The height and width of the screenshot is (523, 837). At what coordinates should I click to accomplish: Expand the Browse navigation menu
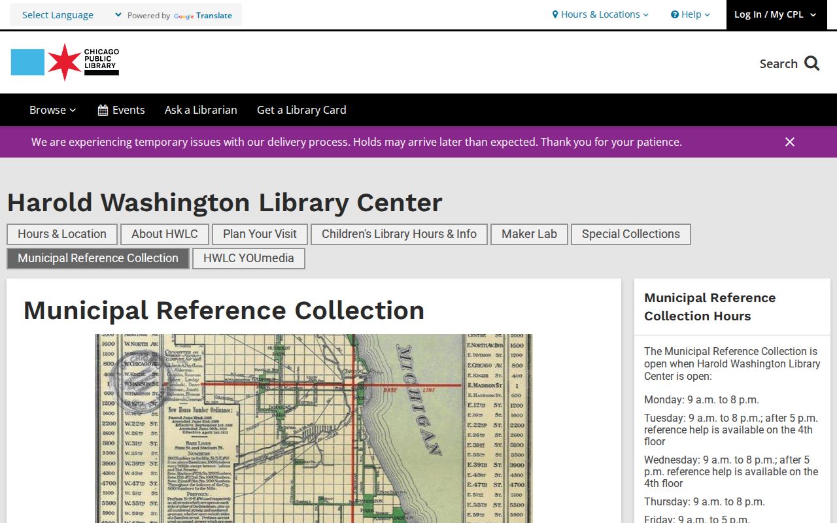coord(53,110)
